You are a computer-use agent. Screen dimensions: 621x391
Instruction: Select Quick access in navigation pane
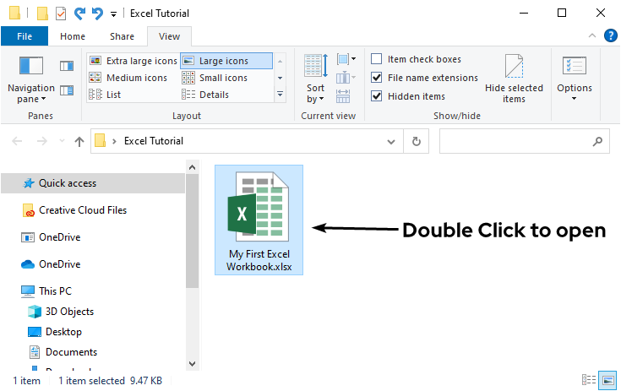tap(68, 183)
